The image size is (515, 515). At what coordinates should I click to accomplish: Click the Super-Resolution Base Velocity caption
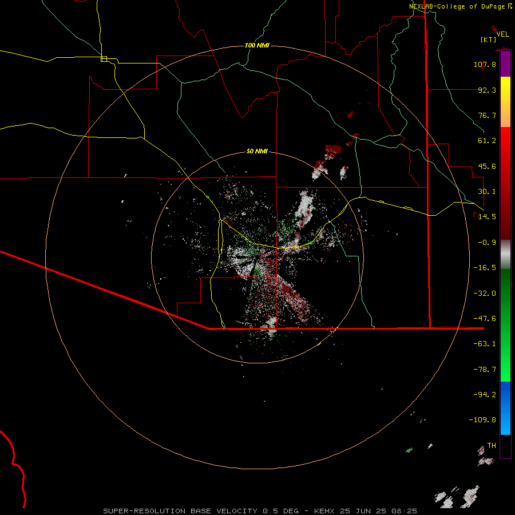point(260,511)
